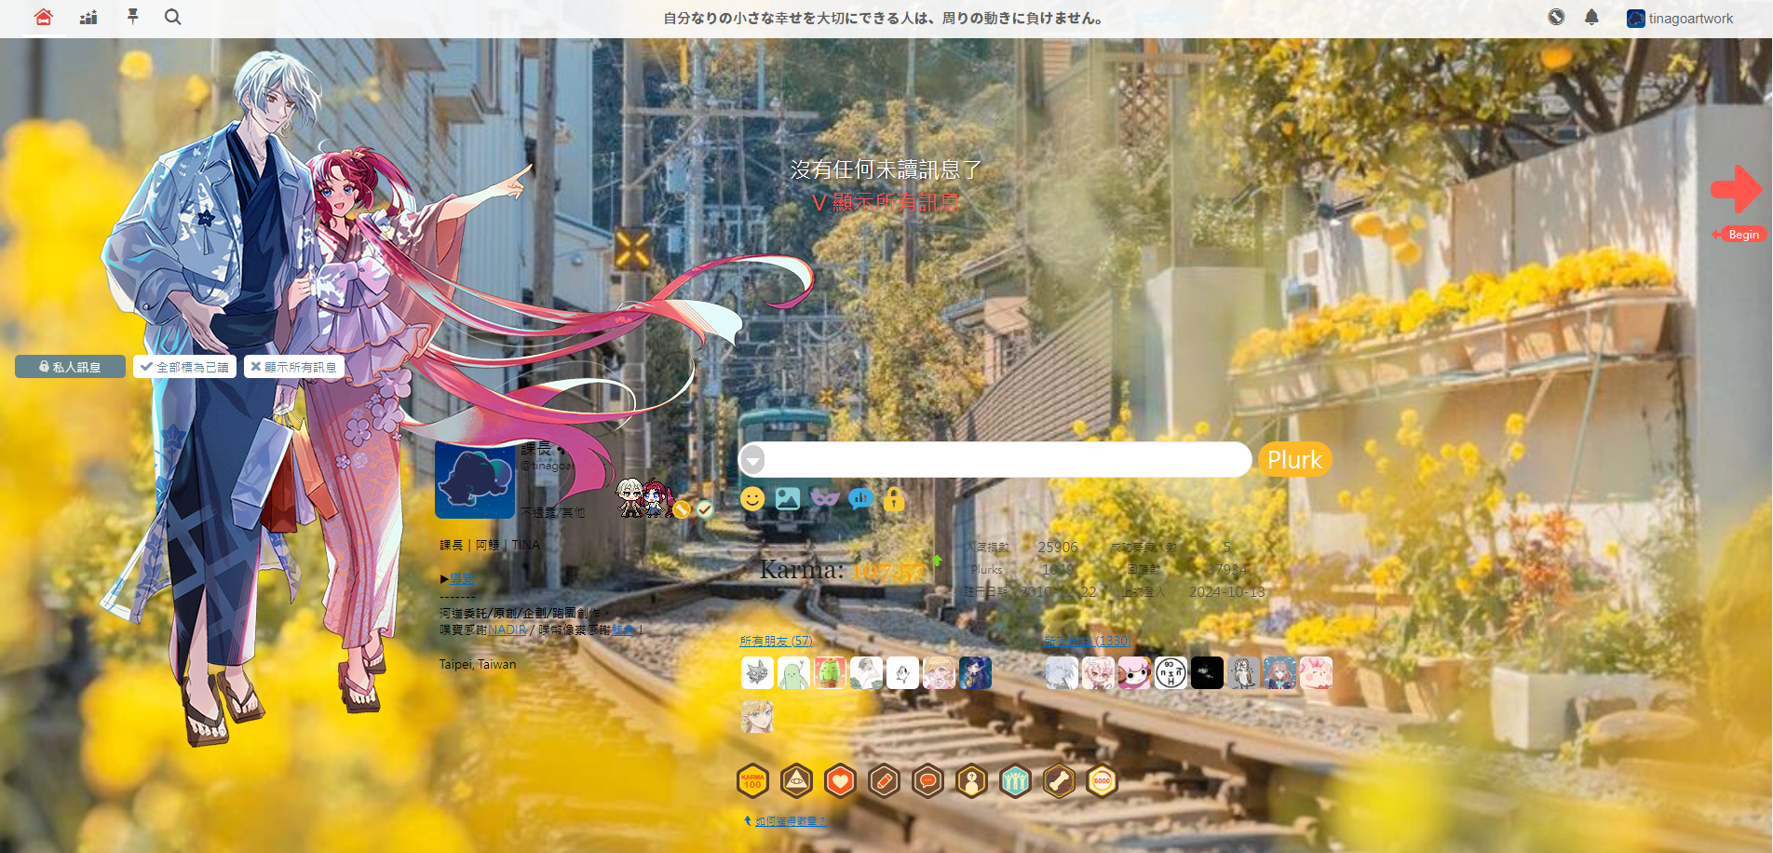This screenshot has width=1773, height=853.
Task: Click the last login date 2024-10-13
Action: [x=1227, y=592]
